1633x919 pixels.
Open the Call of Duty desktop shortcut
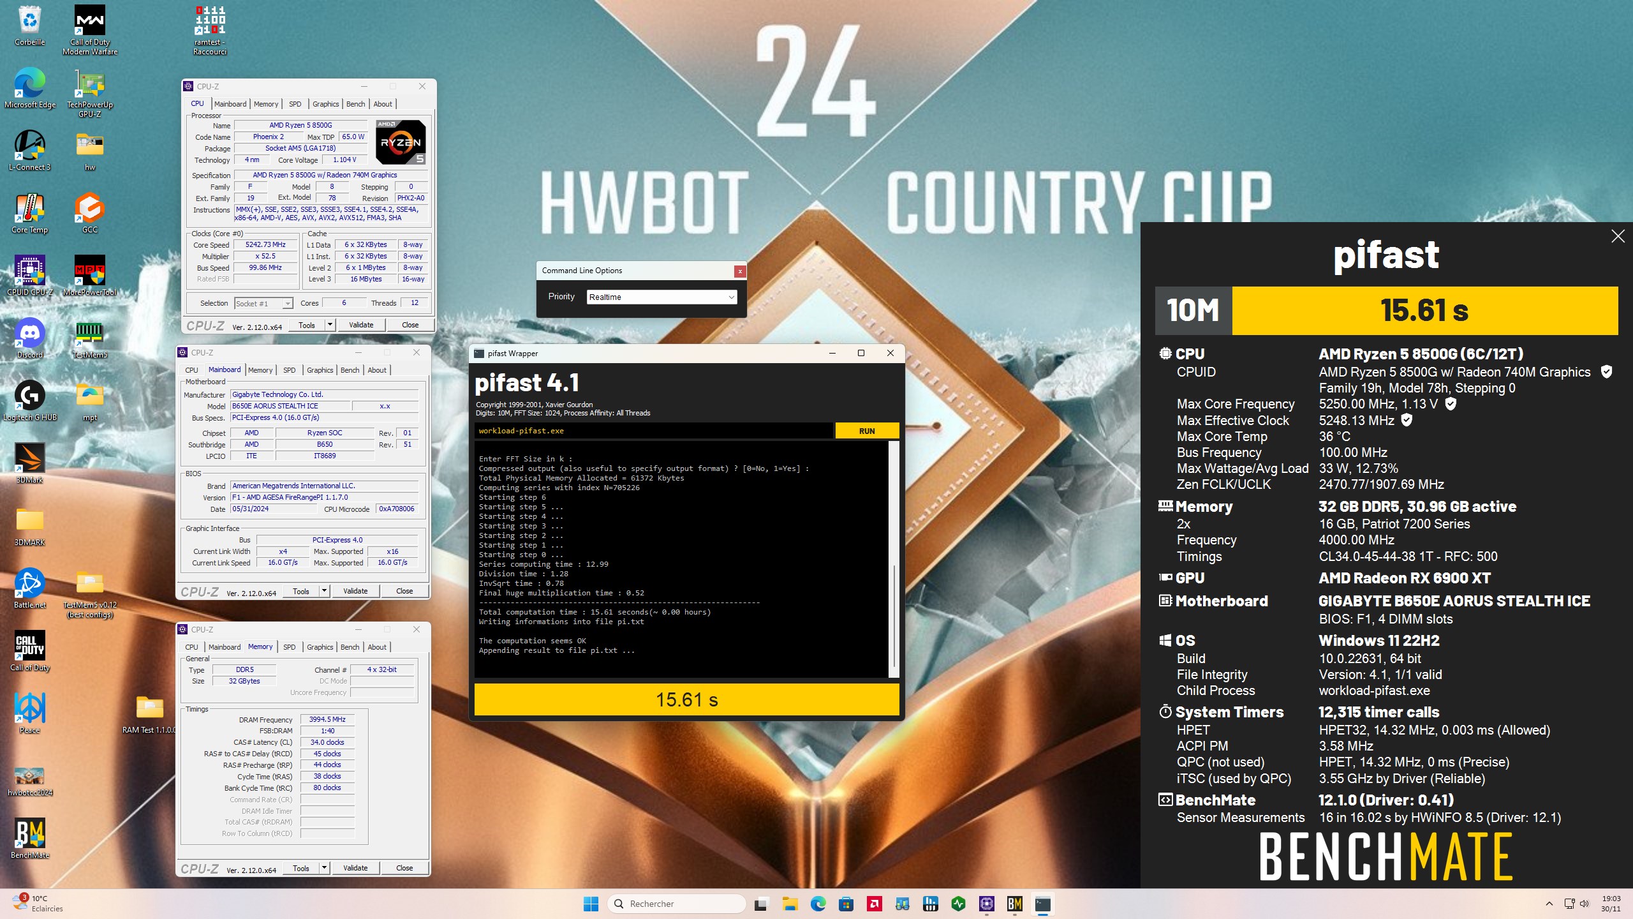click(29, 651)
